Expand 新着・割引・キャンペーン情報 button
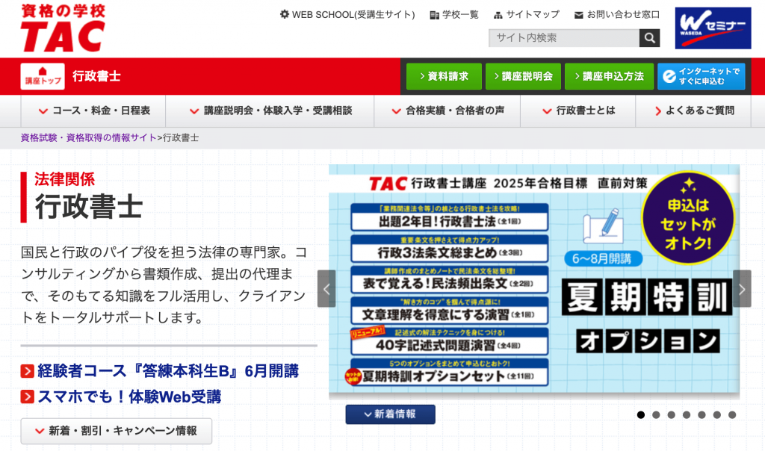The width and height of the screenshot is (765, 451). tap(116, 431)
